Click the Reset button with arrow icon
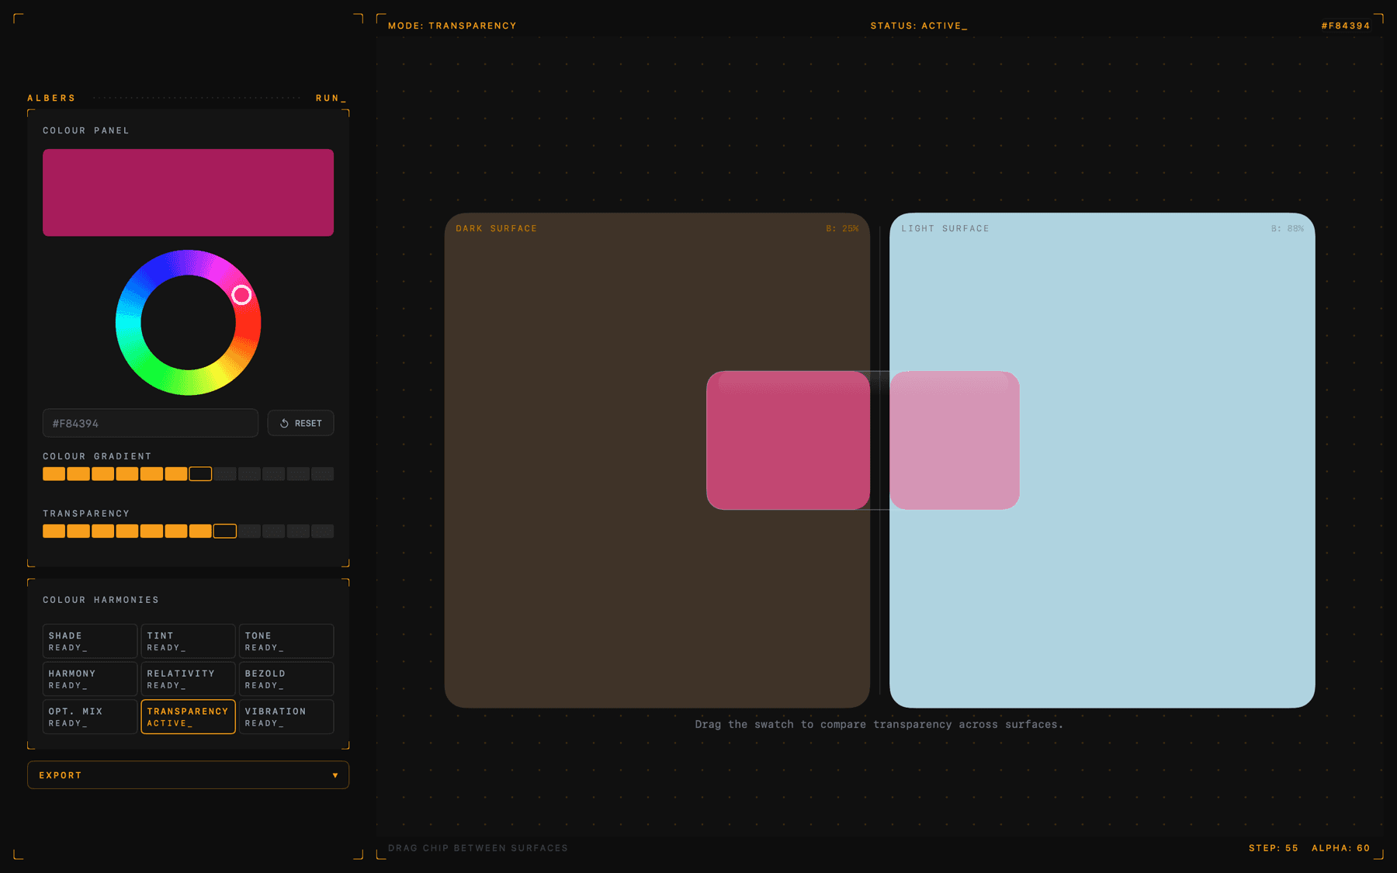Screen dimensions: 1397x873 coord(300,423)
